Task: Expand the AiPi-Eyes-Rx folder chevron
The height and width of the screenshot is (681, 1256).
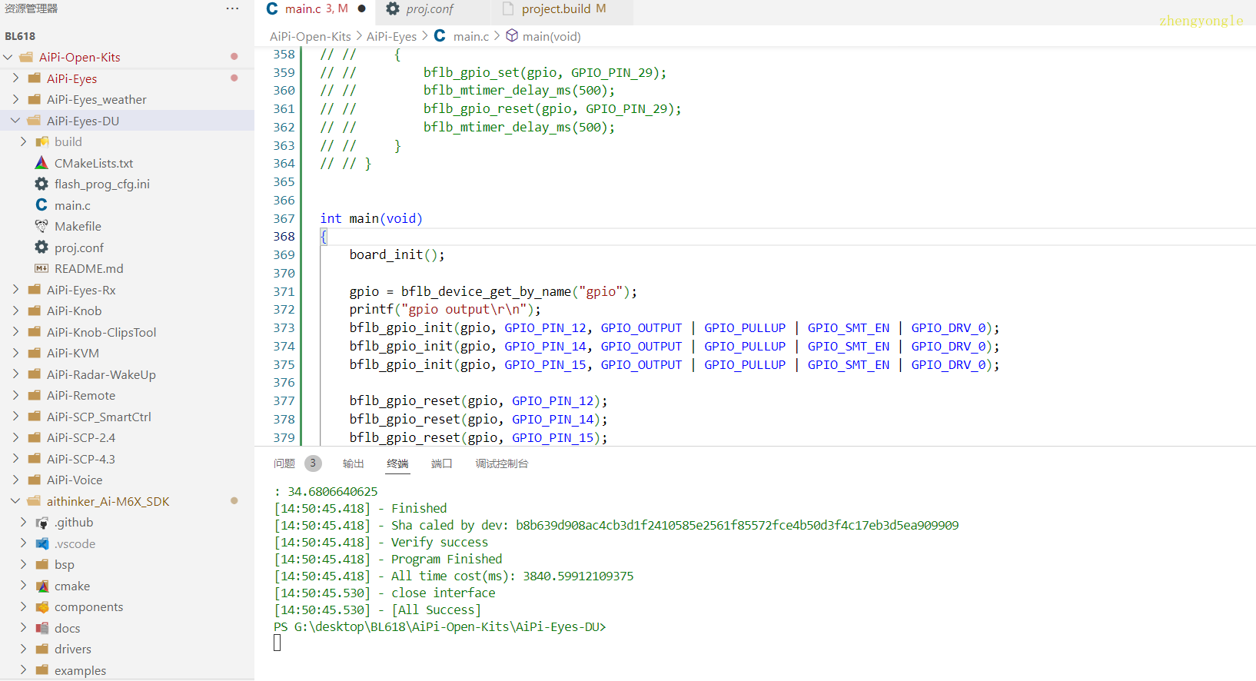Action: click(15, 290)
